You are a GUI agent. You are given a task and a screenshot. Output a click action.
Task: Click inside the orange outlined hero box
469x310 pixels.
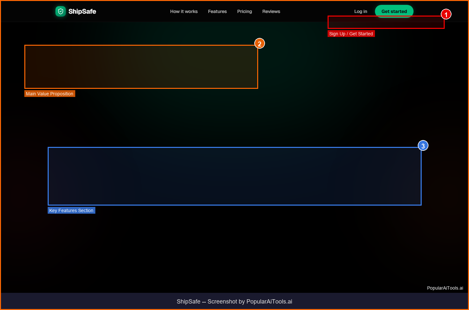(x=141, y=67)
